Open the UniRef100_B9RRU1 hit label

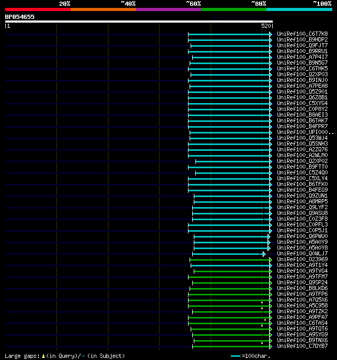tap(302, 51)
